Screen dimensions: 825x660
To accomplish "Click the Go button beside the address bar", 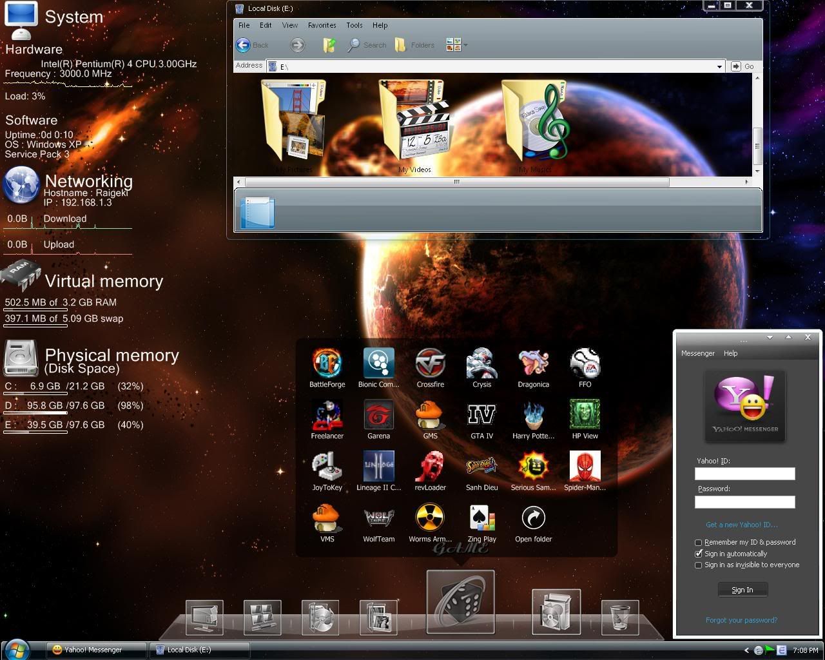I will click(x=743, y=66).
